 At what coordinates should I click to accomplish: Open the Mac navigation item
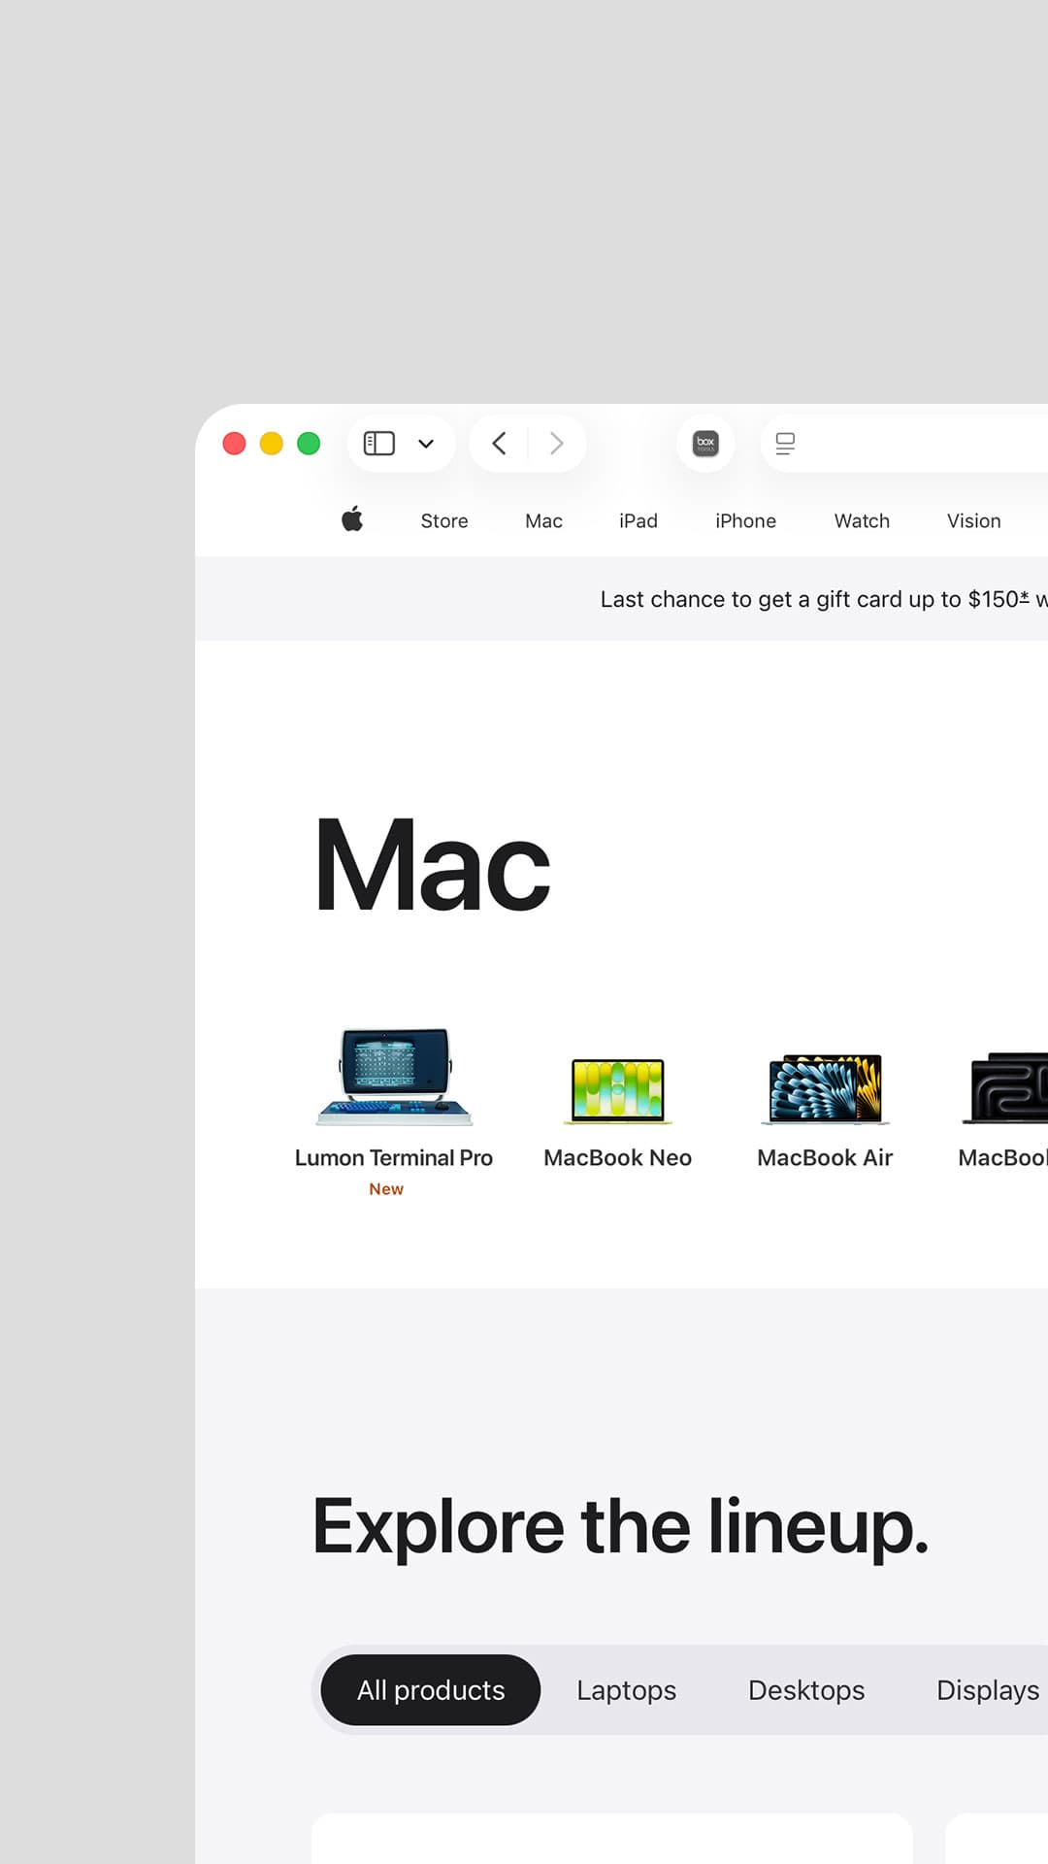(x=543, y=521)
